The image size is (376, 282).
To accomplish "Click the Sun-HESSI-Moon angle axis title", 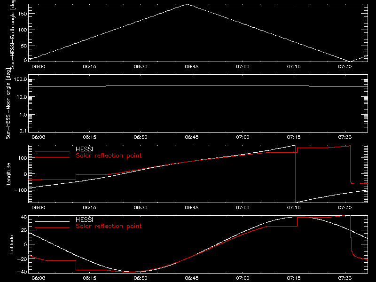I will tap(8, 103).
